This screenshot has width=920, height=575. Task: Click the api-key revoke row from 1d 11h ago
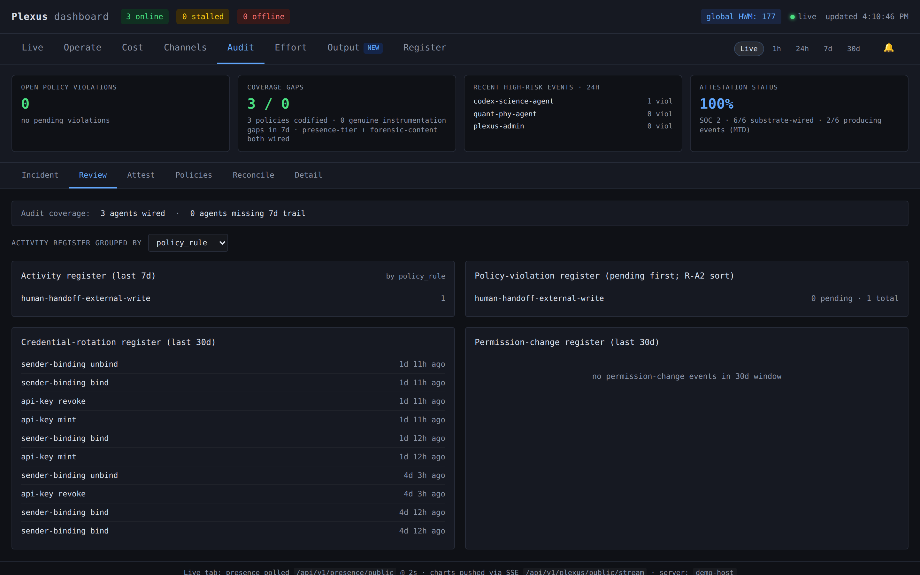click(233, 401)
